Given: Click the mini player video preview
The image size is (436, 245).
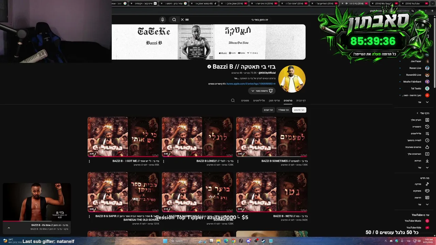Looking at the screenshot, I should coord(37,202).
